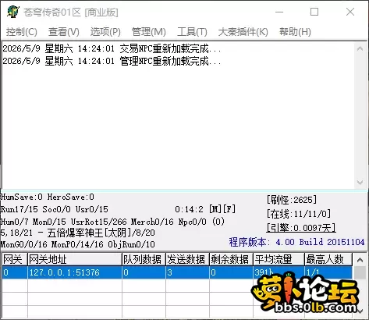This screenshot has height=320, width=369.
Task: Select log line 交易NPC重新加载完成
Action: [112, 48]
